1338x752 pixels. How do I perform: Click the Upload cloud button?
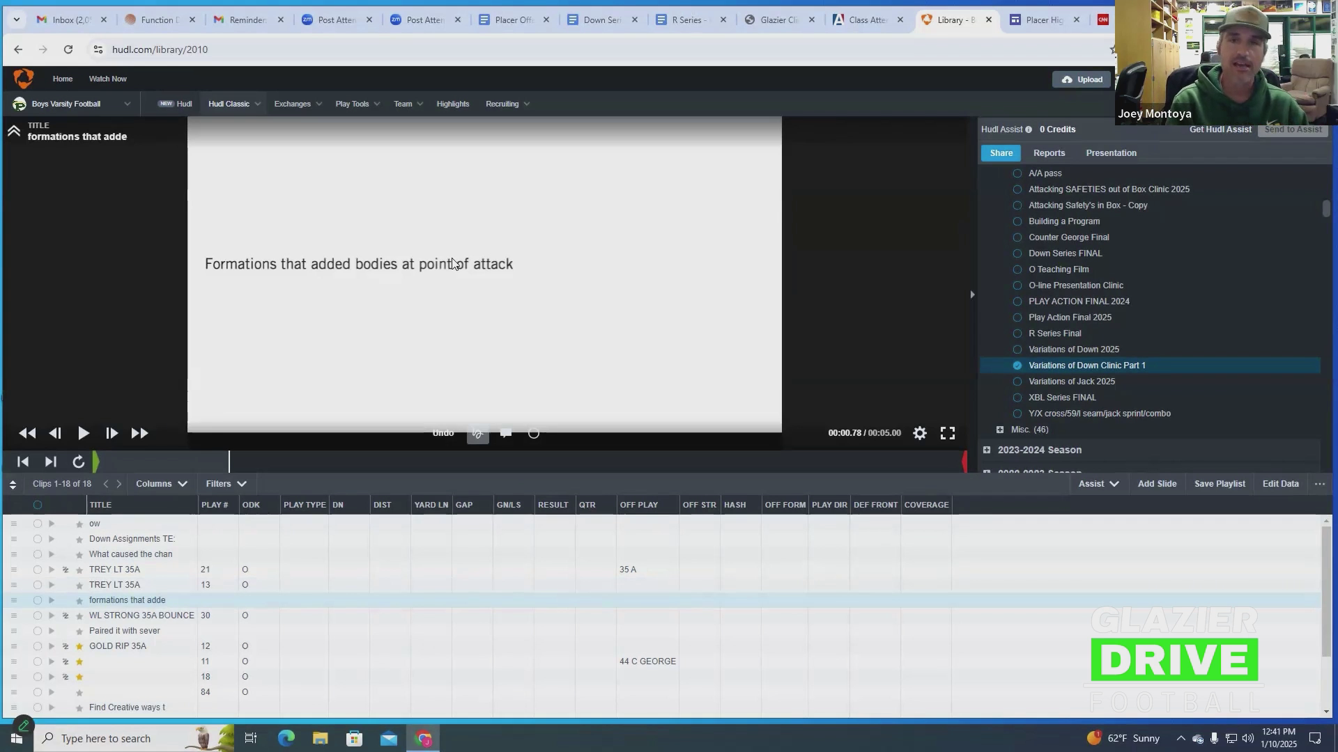coord(1082,79)
